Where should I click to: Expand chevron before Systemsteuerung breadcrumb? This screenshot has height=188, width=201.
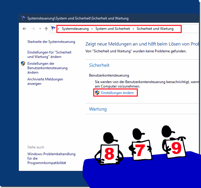(x=58, y=29)
